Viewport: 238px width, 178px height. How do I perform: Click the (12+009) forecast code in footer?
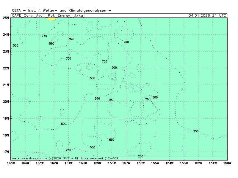point(112,158)
